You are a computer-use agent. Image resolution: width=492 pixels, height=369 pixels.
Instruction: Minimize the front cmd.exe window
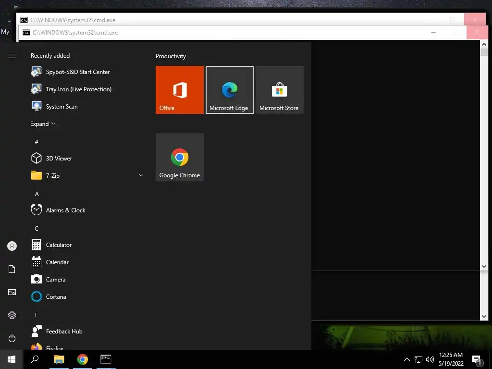click(433, 32)
